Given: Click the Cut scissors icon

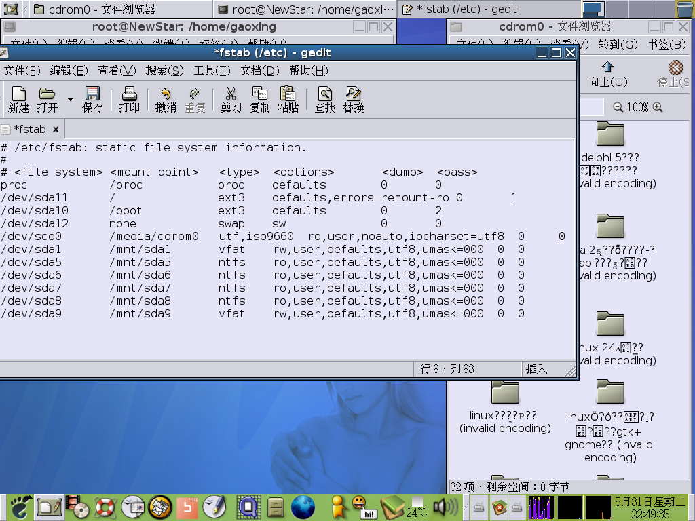Looking at the screenshot, I should pyautogui.click(x=231, y=99).
